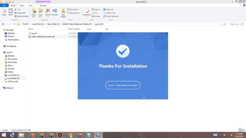Click Copy path in ribbon
Screen dimensions: 246x138
coord(20,13)
